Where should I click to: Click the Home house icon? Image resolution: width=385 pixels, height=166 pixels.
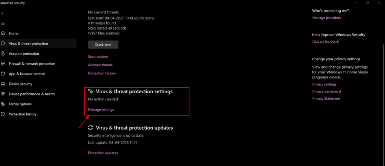(x=3, y=33)
